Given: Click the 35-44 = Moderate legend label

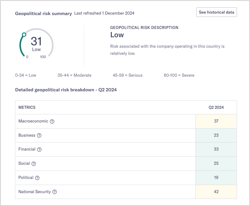Looking at the screenshot, I should (74, 75).
